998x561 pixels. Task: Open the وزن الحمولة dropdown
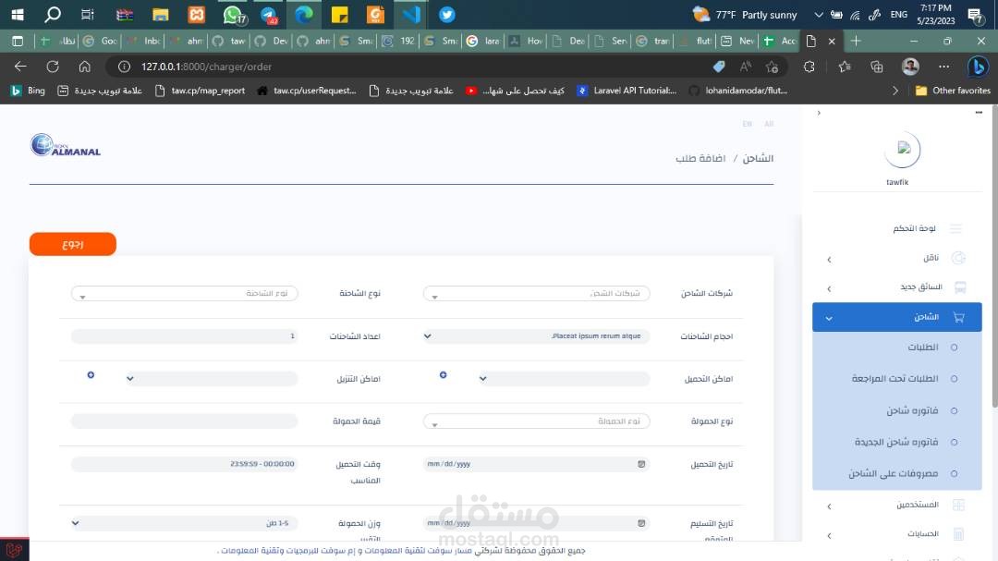pyautogui.click(x=184, y=523)
